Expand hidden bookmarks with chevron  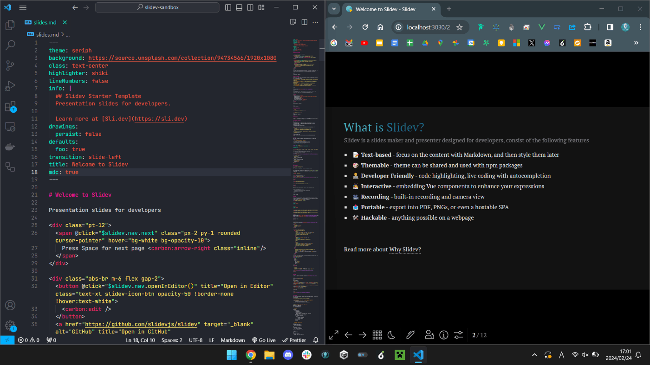[x=636, y=43]
